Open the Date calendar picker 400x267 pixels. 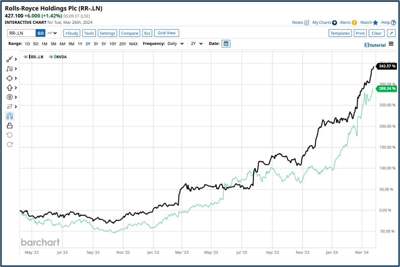pyautogui.click(x=226, y=43)
